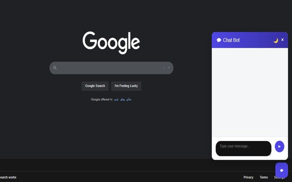This screenshot has height=182, width=292.
Task: Open the Pashto (پښتو) language link
Action: [122, 99]
